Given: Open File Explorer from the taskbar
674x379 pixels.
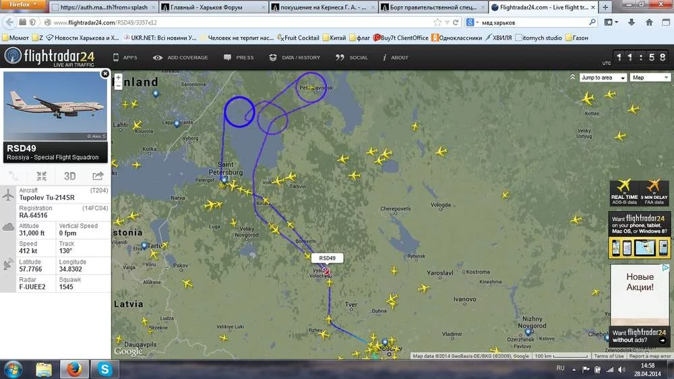Looking at the screenshot, I should click(x=43, y=370).
